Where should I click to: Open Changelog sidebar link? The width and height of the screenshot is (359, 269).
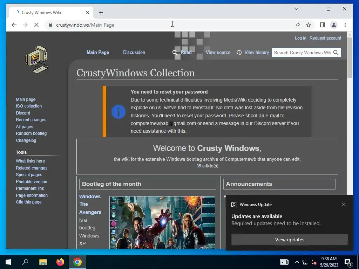point(26,140)
